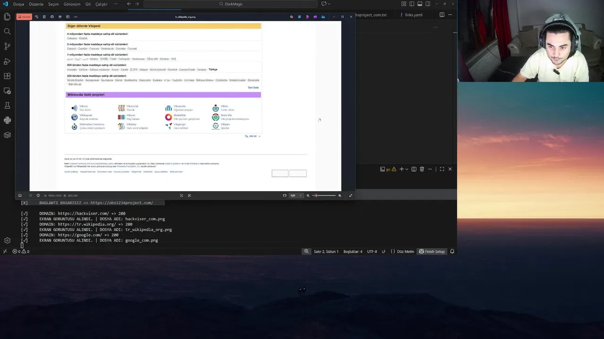Open Seçim menu in VS Code
Viewport: 604px width, 339px height.
(53, 4)
